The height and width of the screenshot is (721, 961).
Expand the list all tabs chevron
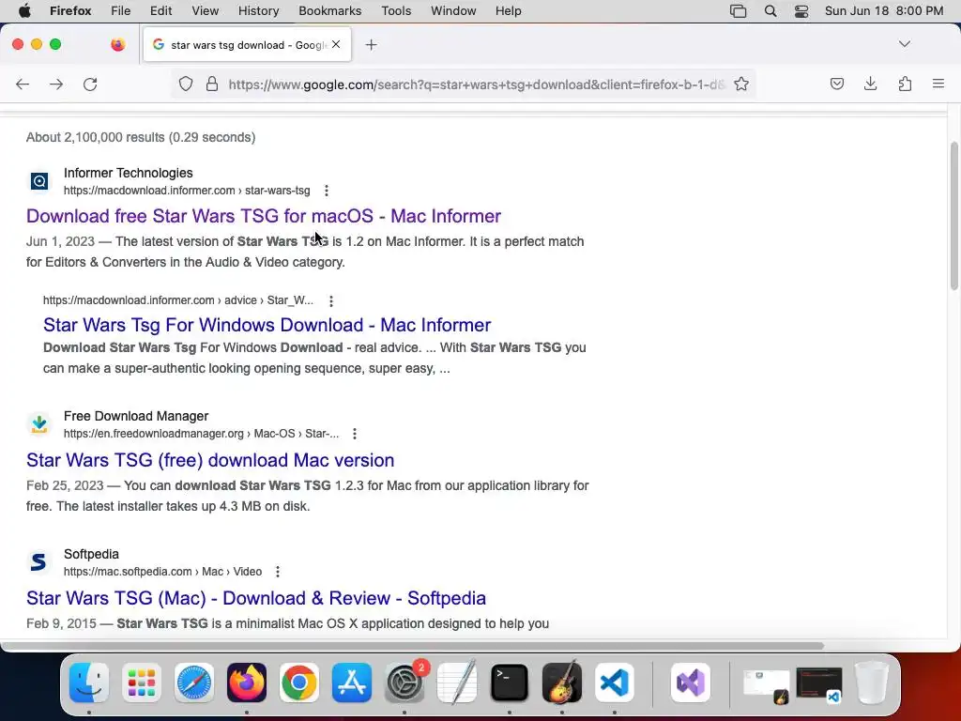905,44
